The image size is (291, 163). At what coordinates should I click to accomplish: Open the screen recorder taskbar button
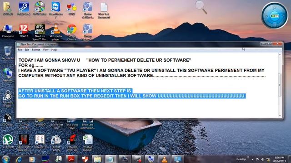tap(137, 159)
